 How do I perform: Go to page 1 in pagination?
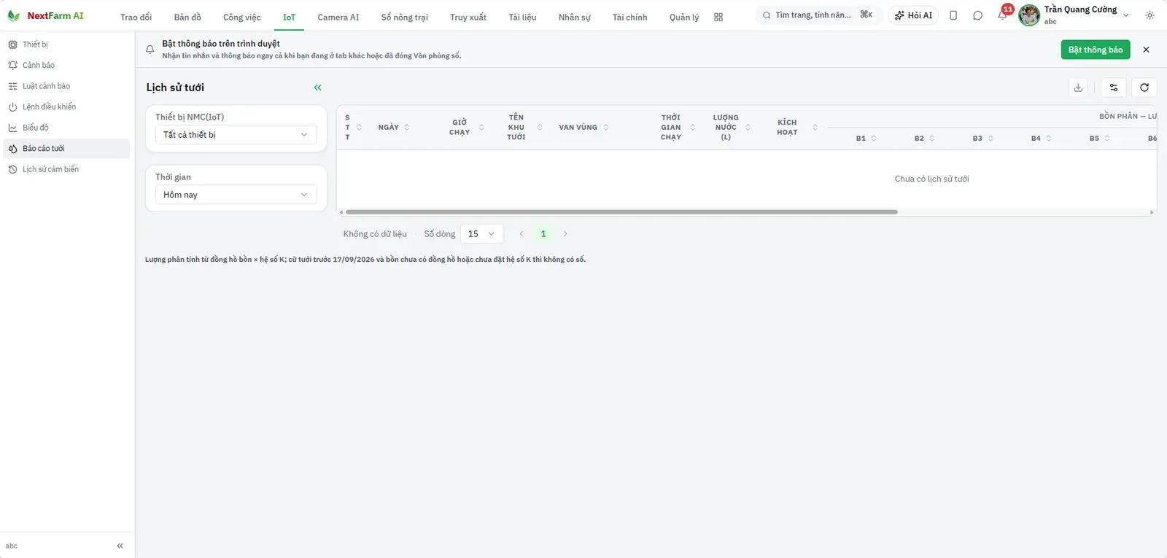point(543,234)
